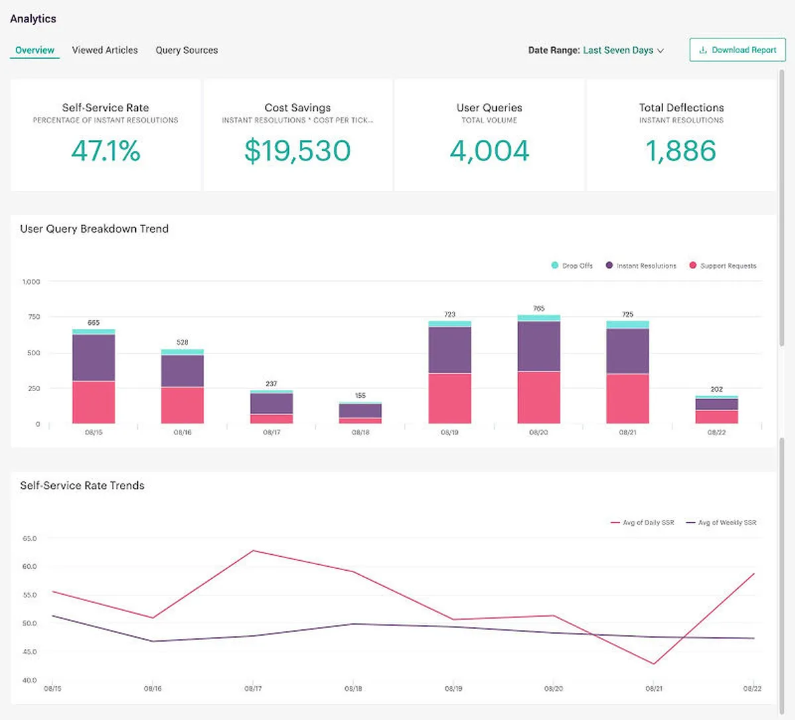Select the User Queries 4,004 card
795x720 pixels.
coord(490,135)
